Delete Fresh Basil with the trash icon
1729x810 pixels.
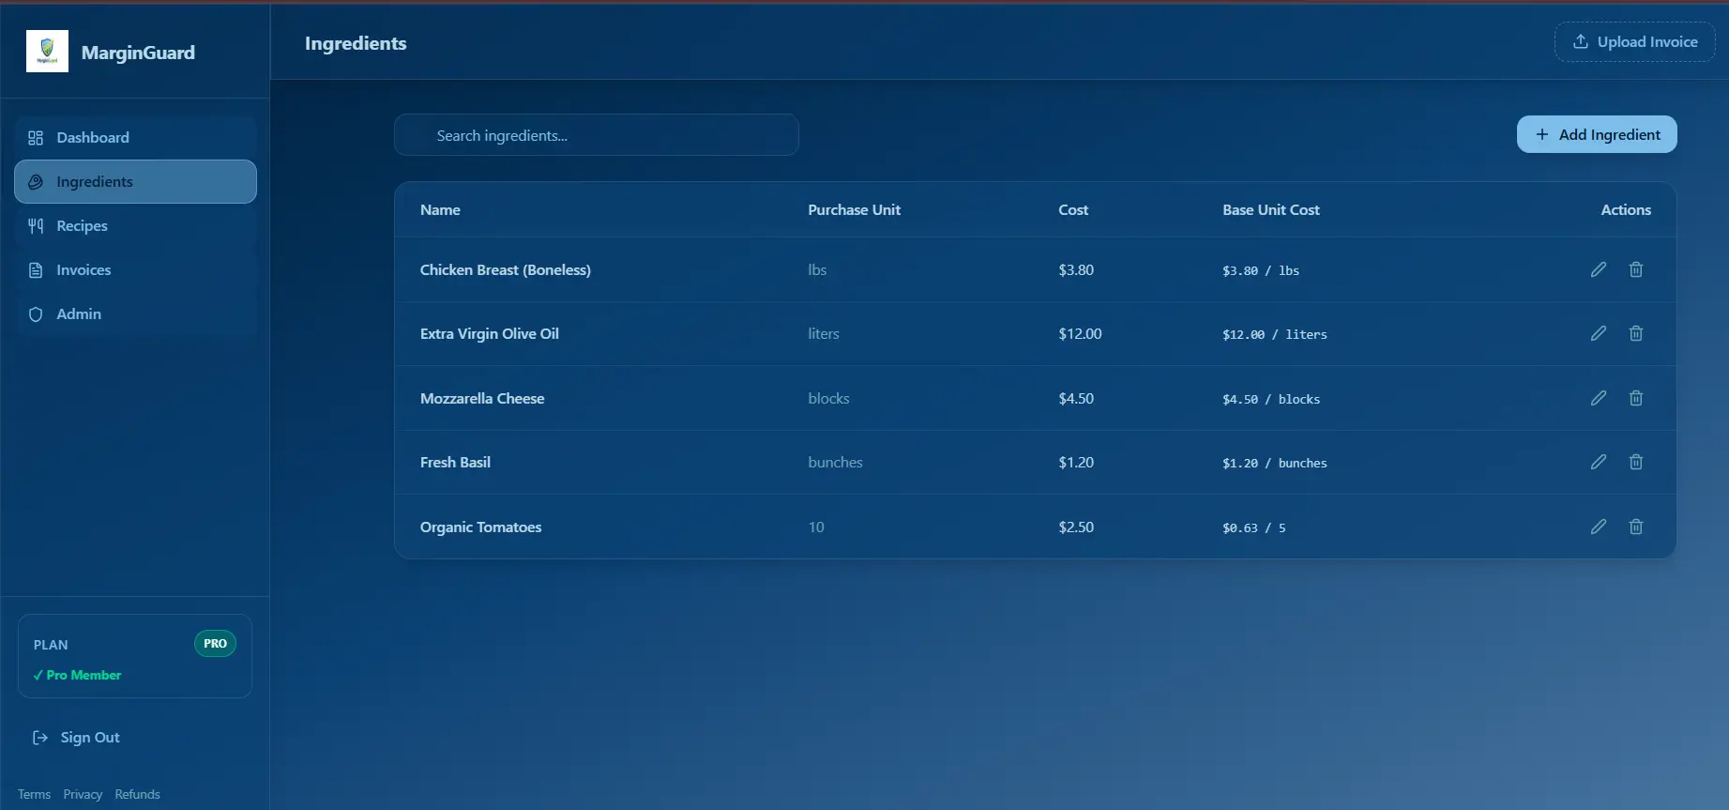click(1636, 462)
